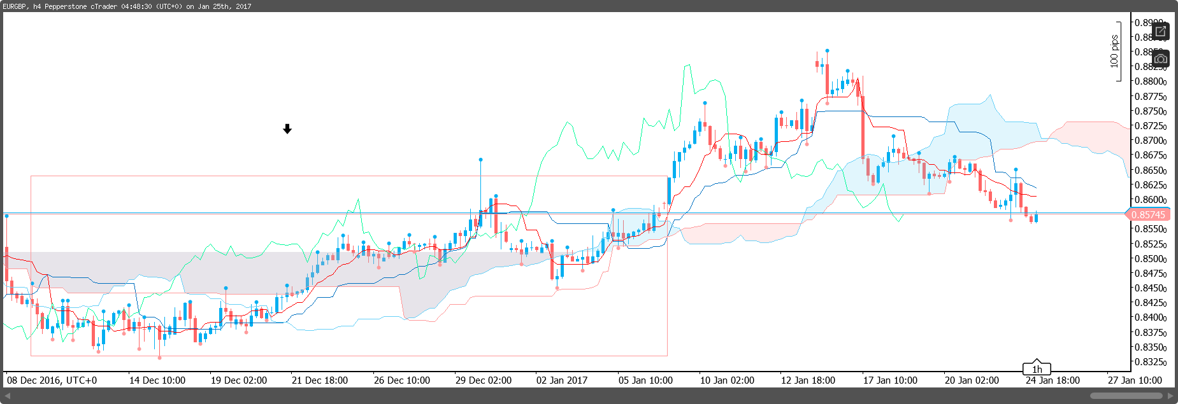Image resolution: width=1178 pixels, height=404 pixels.
Task: Click the 0.8350 price axis label
Action: 1151,347
